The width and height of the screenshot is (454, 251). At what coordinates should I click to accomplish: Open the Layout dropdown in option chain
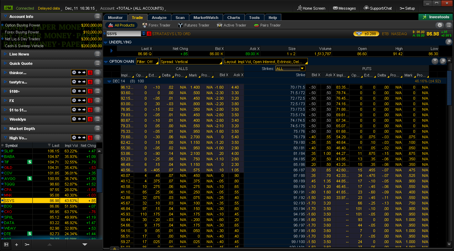pos(265,62)
